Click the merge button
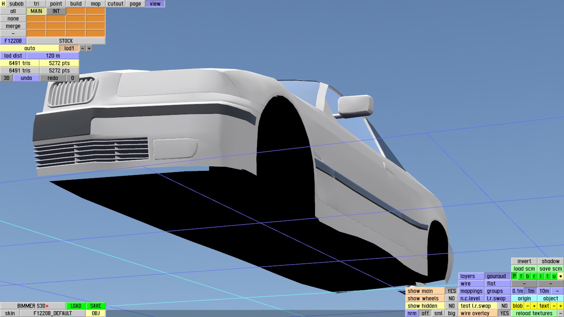Image resolution: width=564 pixels, height=317 pixels. click(13, 26)
